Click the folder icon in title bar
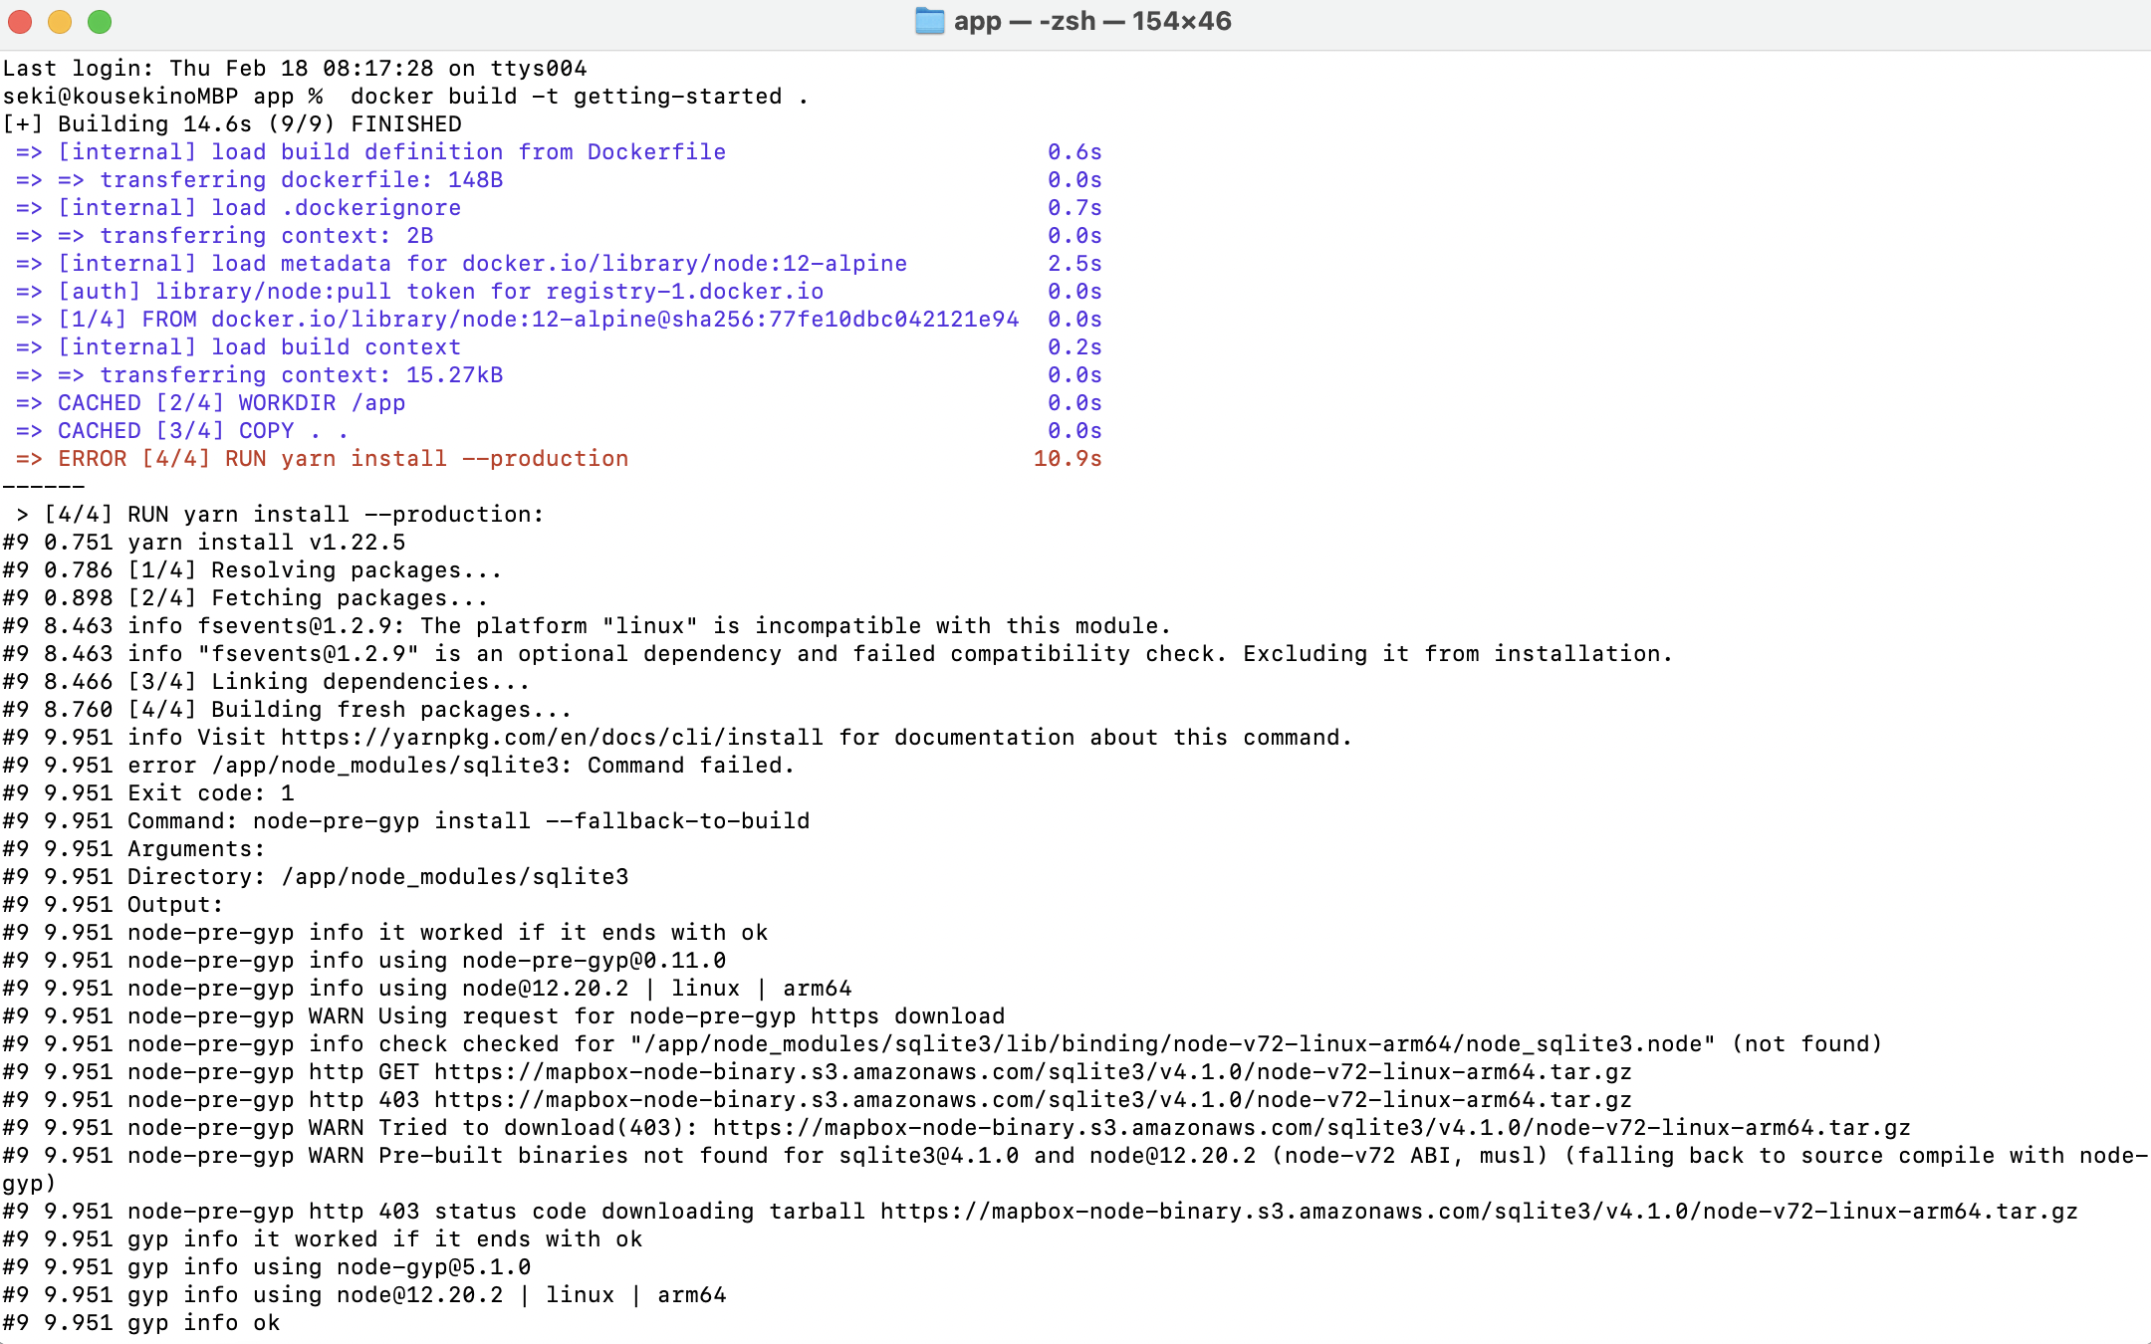Image resolution: width=2151 pixels, height=1344 pixels. click(929, 21)
